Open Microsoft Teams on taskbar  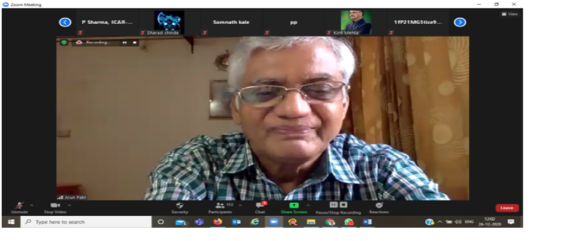(199, 222)
